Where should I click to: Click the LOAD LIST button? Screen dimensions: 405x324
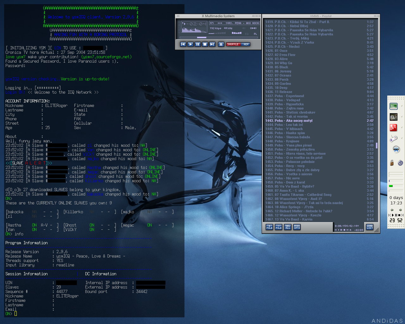tap(370, 227)
